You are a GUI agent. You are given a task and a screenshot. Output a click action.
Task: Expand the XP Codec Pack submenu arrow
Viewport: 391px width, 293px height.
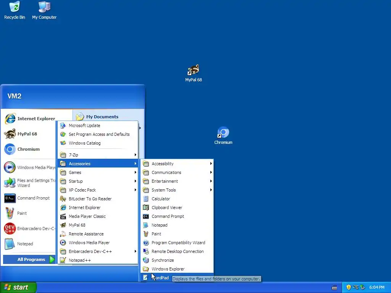(x=136, y=190)
